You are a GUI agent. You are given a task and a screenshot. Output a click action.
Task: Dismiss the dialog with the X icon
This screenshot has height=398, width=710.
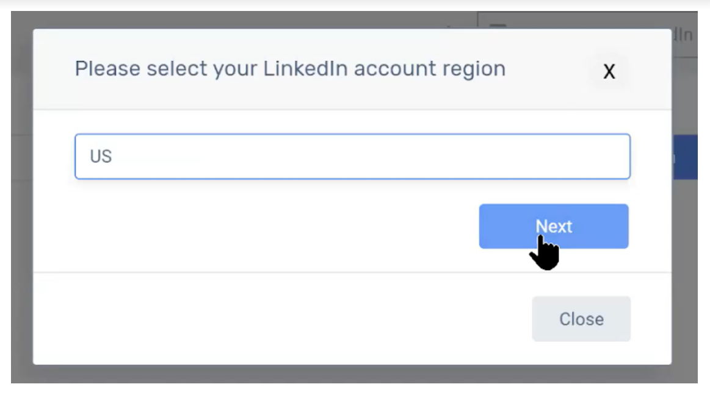(609, 71)
